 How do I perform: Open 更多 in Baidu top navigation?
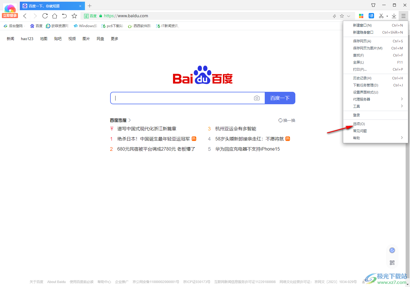click(114, 39)
